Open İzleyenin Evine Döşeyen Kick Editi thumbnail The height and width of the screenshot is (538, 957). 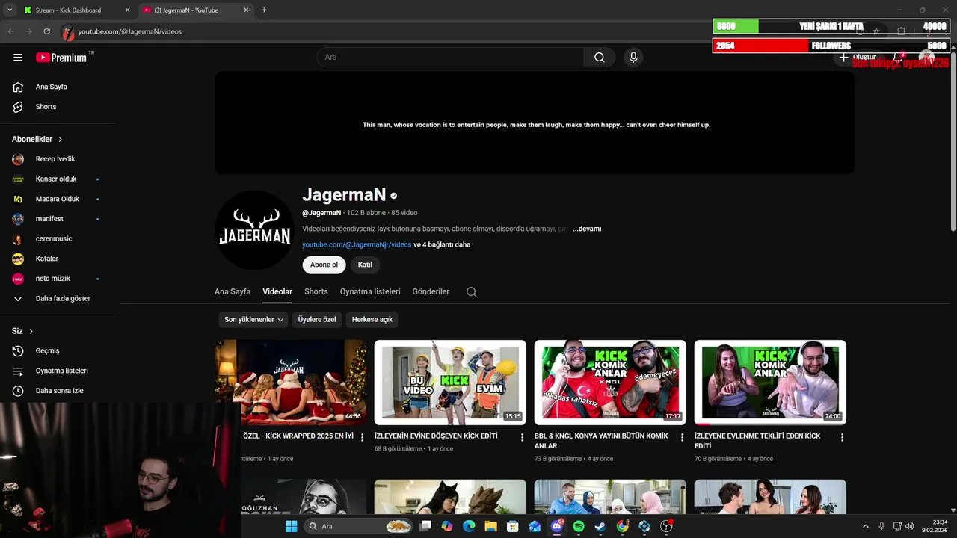pos(450,383)
